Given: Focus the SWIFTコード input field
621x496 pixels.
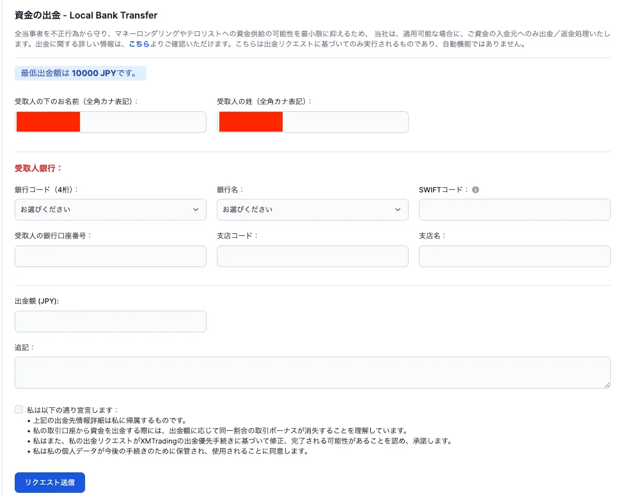Looking at the screenshot, I should click(514, 209).
